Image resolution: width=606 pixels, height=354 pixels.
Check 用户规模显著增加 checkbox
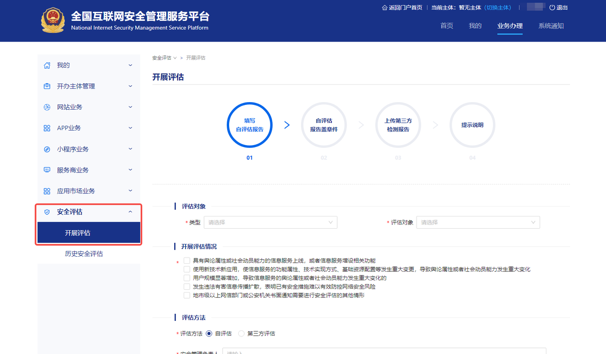pos(187,278)
